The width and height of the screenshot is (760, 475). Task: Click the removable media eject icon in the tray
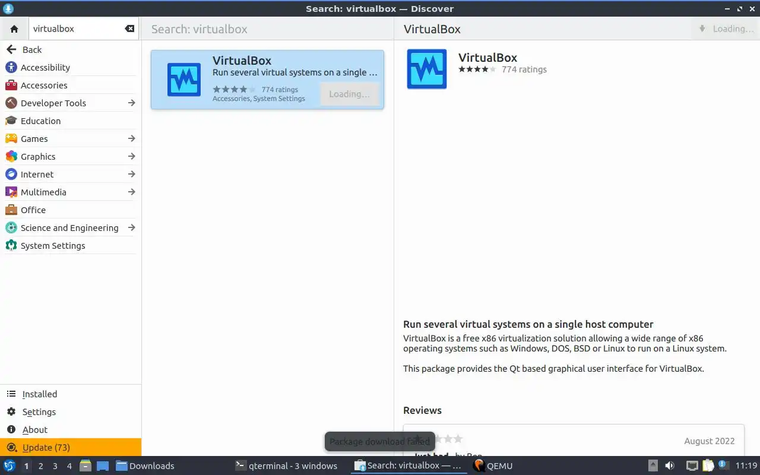tap(653, 465)
